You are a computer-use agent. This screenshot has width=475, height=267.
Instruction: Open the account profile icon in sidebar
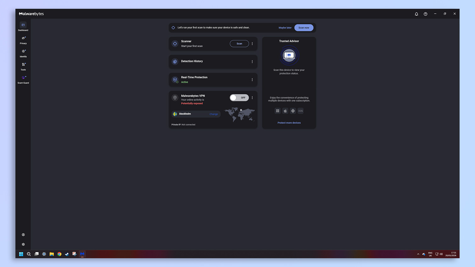point(23,235)
